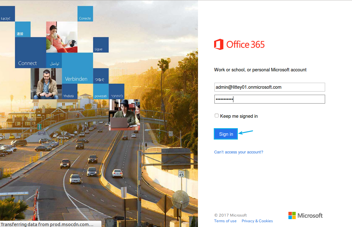Click the Keep me signed in label
Image resolution: width=352 pixels, height=227 pixels.
point(239,116)
